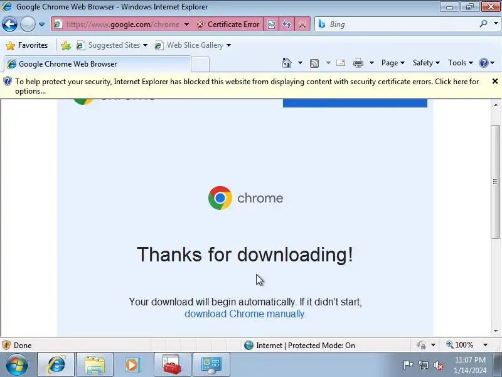Toggle the Compatibility View icon
502x377 pixels.
tap(271, 25)
